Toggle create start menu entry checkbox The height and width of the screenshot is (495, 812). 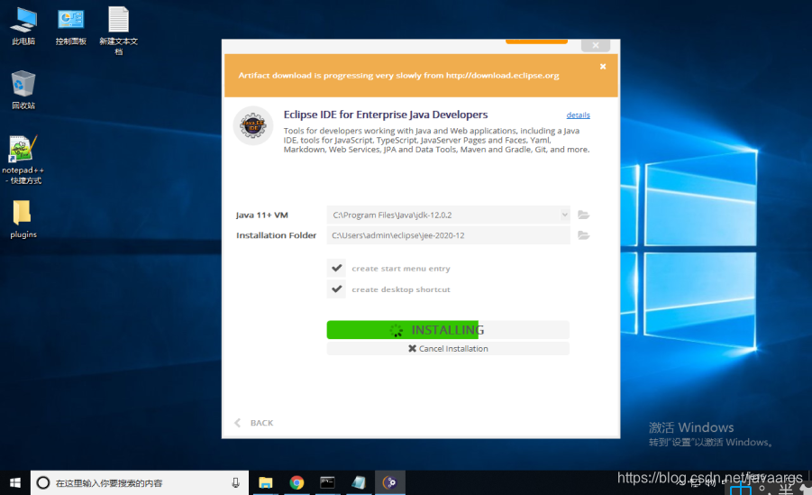pyautogui.click(x=337, y=268)
